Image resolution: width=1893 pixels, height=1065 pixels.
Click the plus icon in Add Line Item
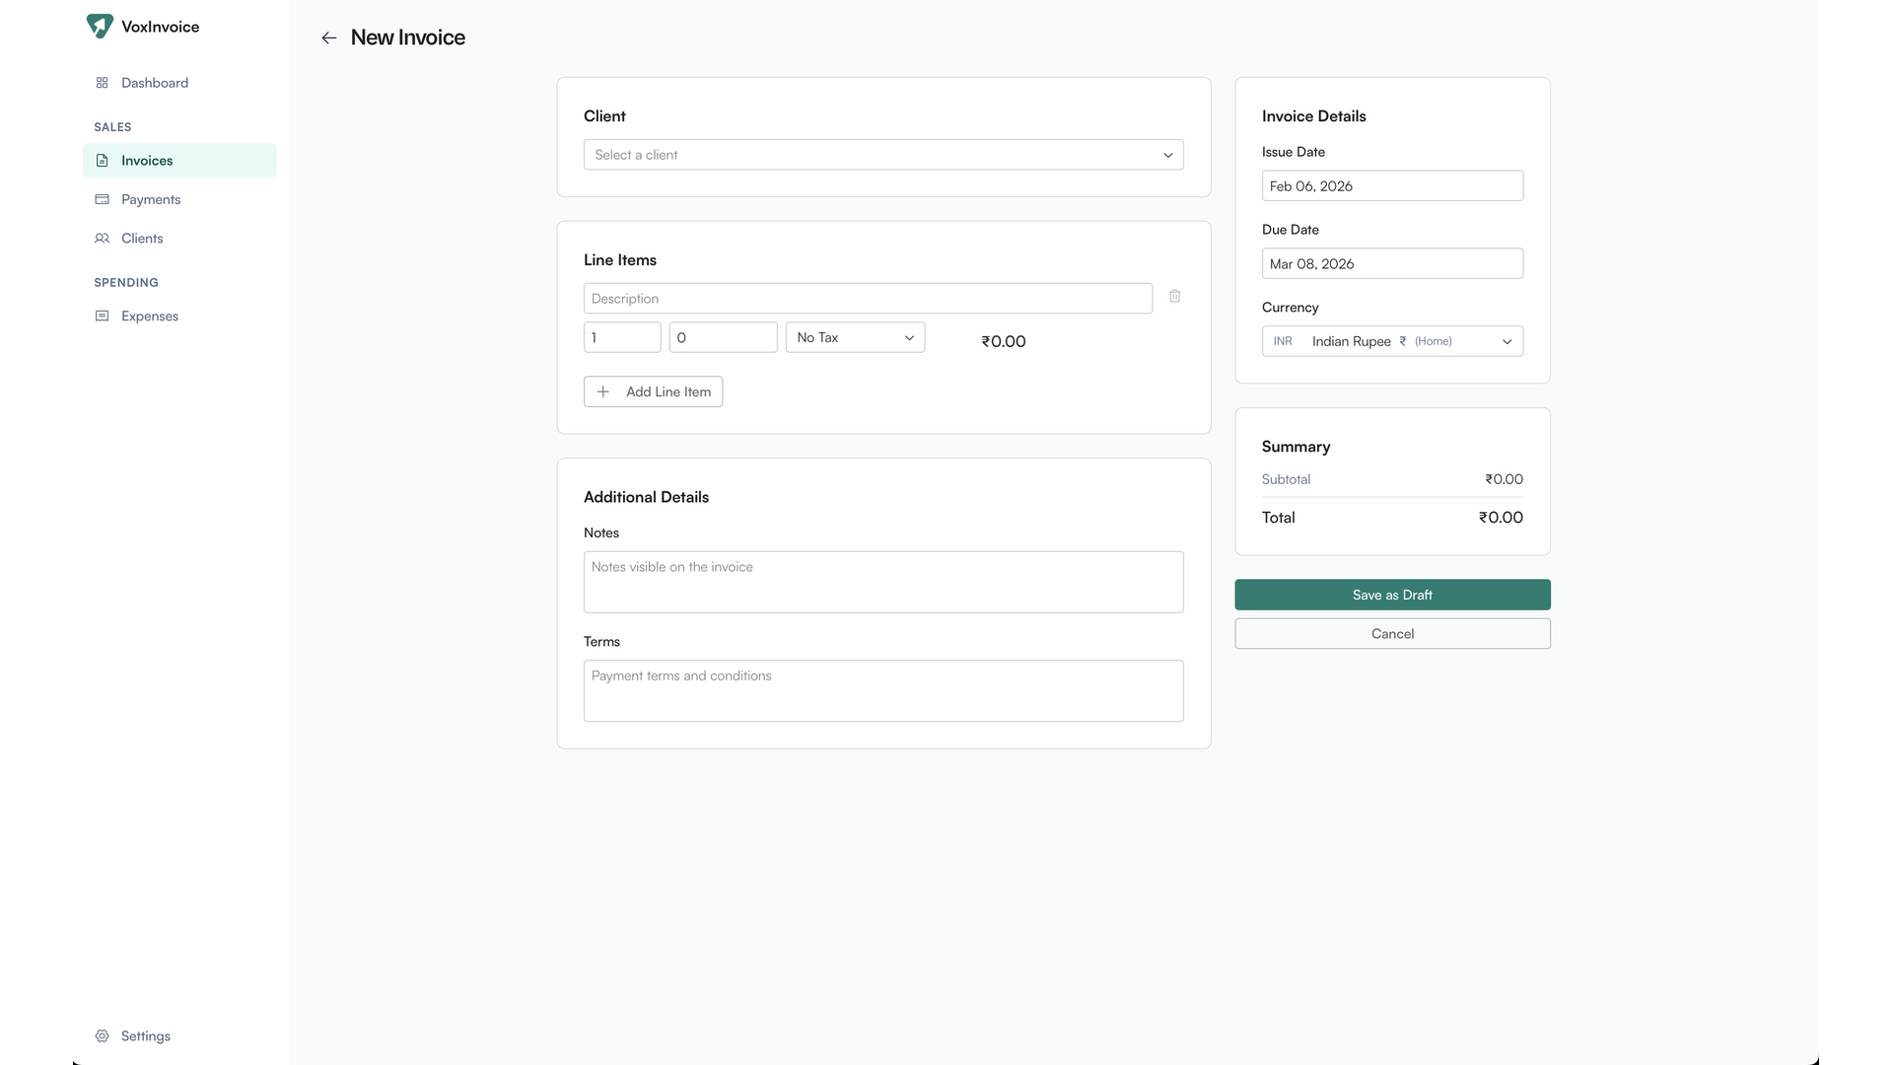603,392
